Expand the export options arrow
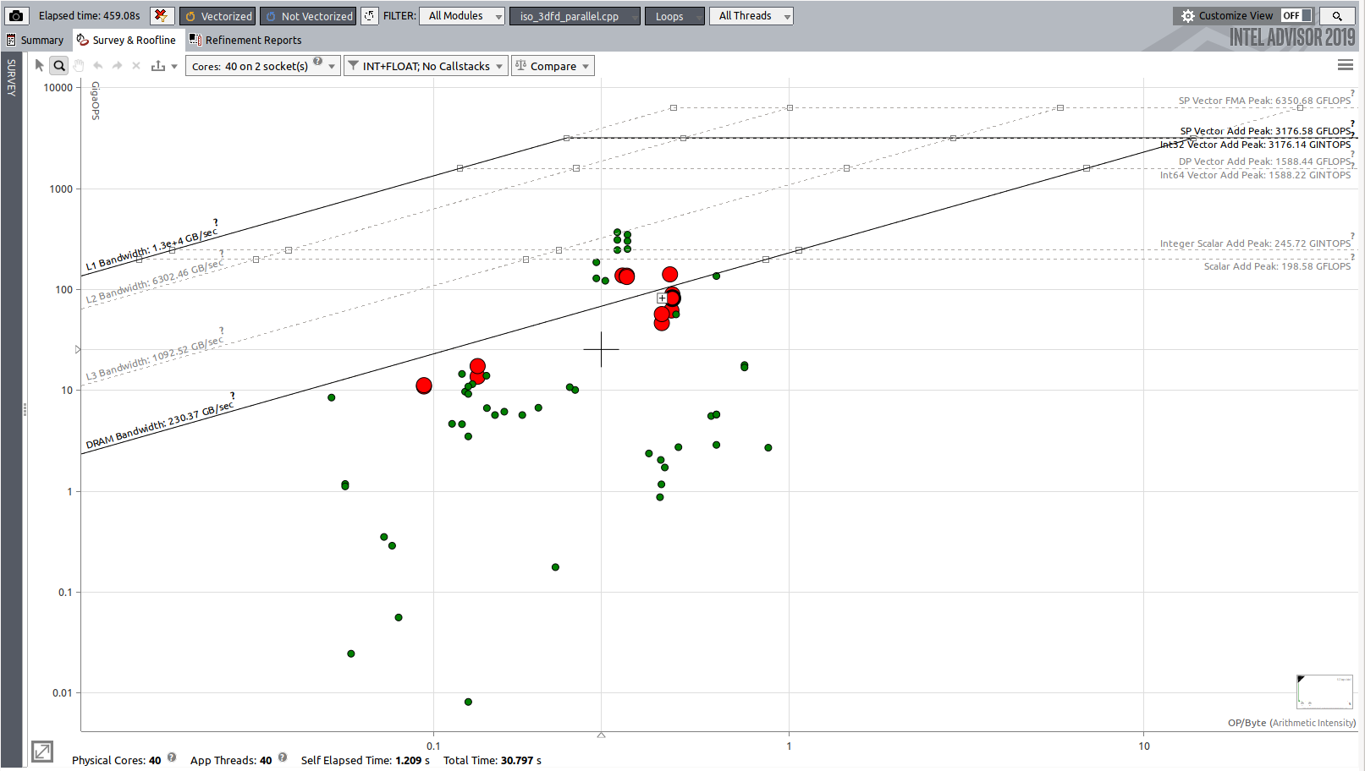 click(x=174, y=66)
